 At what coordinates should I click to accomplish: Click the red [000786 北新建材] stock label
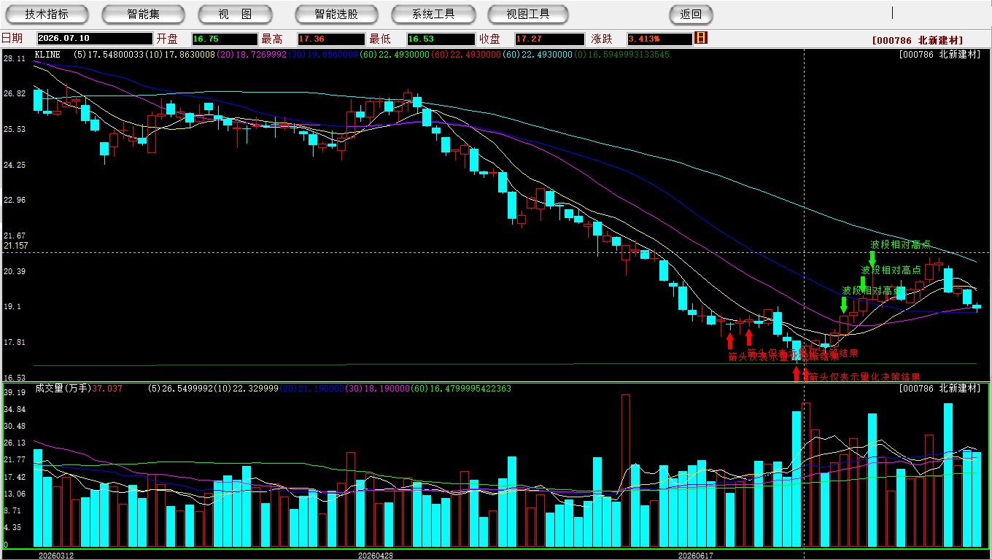coord(918,41)
